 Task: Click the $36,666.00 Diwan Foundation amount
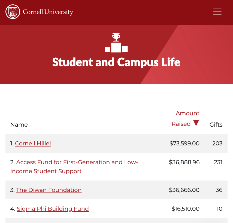pyautogui.click(x=184, y=190)
